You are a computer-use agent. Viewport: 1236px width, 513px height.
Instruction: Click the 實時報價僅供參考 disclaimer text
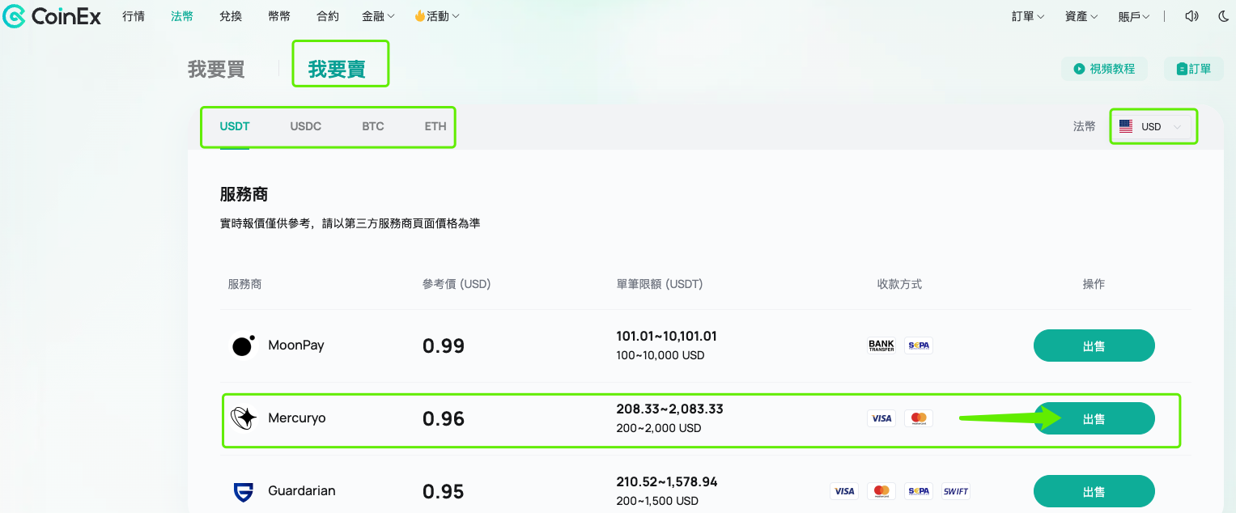pyautogui.click(x=350, y=223)
